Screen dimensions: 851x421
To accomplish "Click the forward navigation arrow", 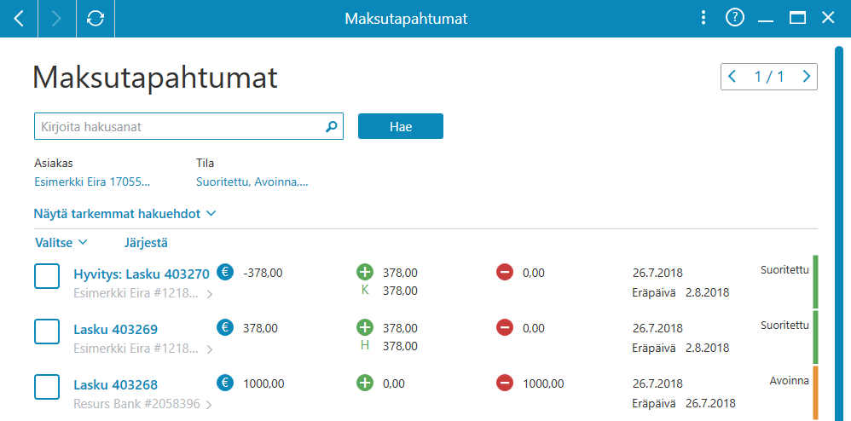I will 57,19.
